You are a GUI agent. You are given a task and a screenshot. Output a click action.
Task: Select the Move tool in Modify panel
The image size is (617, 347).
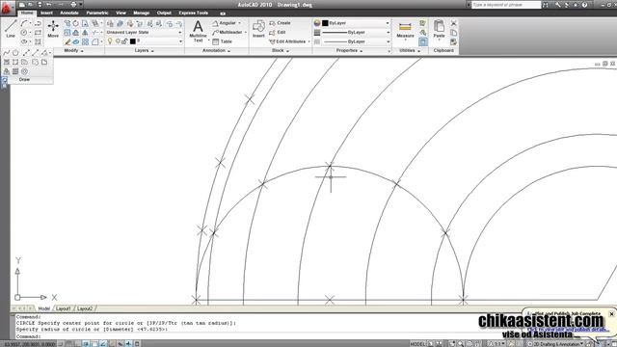[x=53, y=29]
